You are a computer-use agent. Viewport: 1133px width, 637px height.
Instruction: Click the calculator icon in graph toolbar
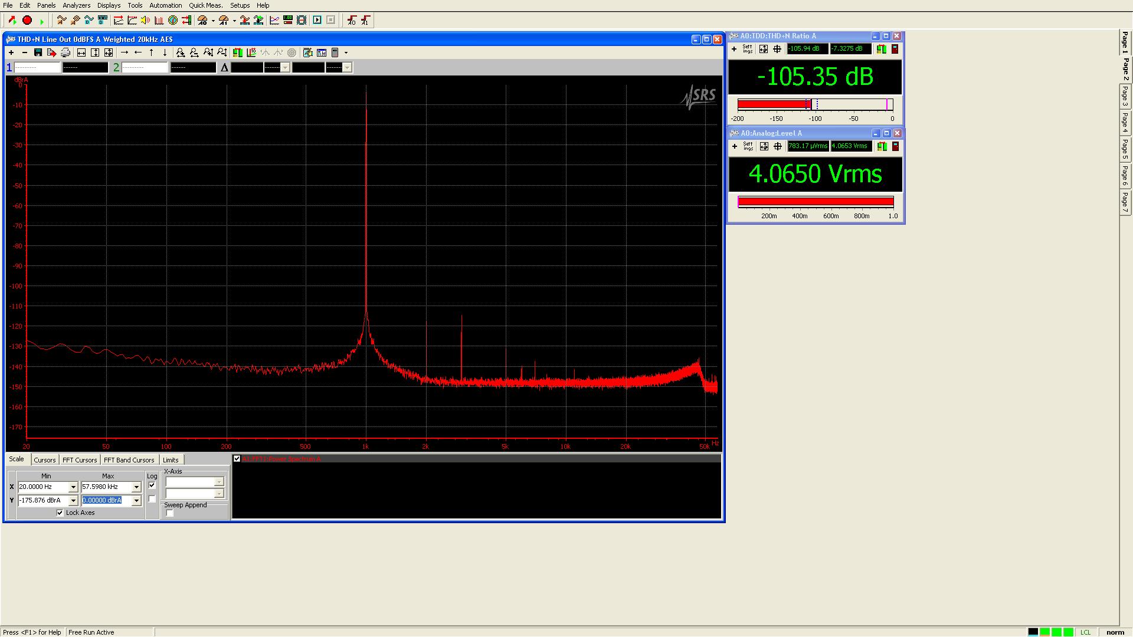click(335, 52)
